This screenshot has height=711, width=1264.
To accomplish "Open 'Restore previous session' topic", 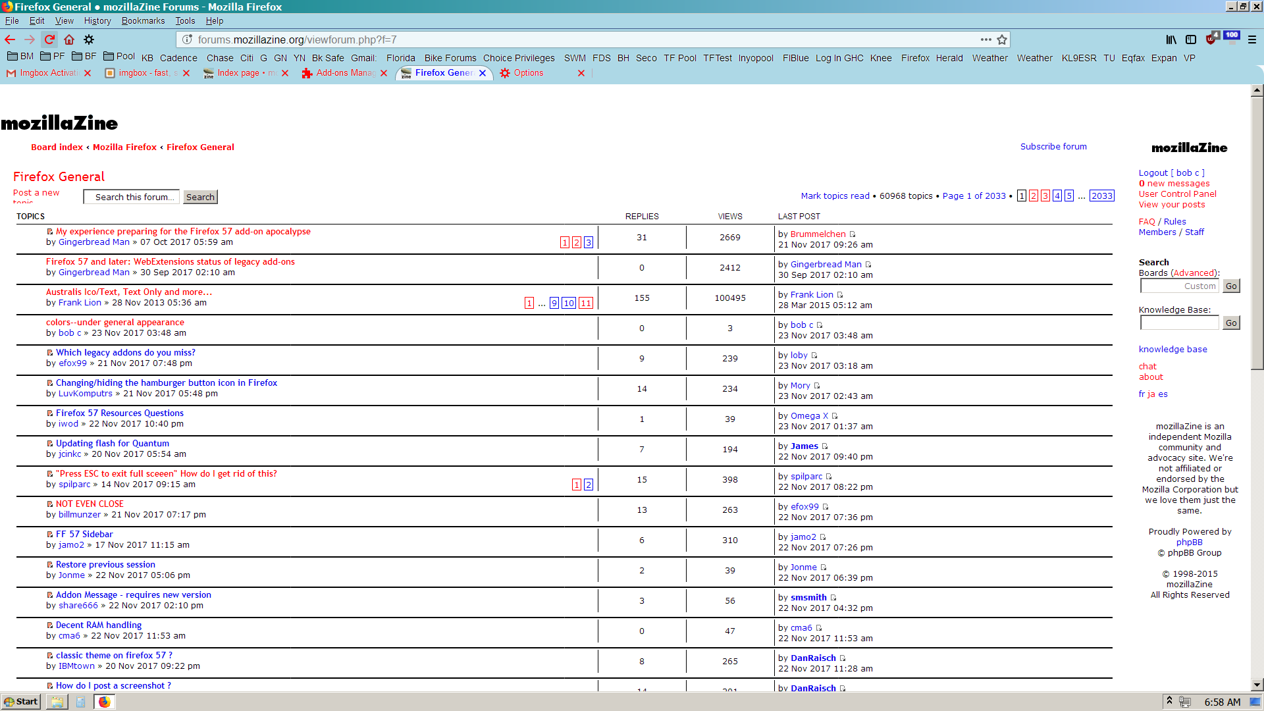I will point(105,565).
